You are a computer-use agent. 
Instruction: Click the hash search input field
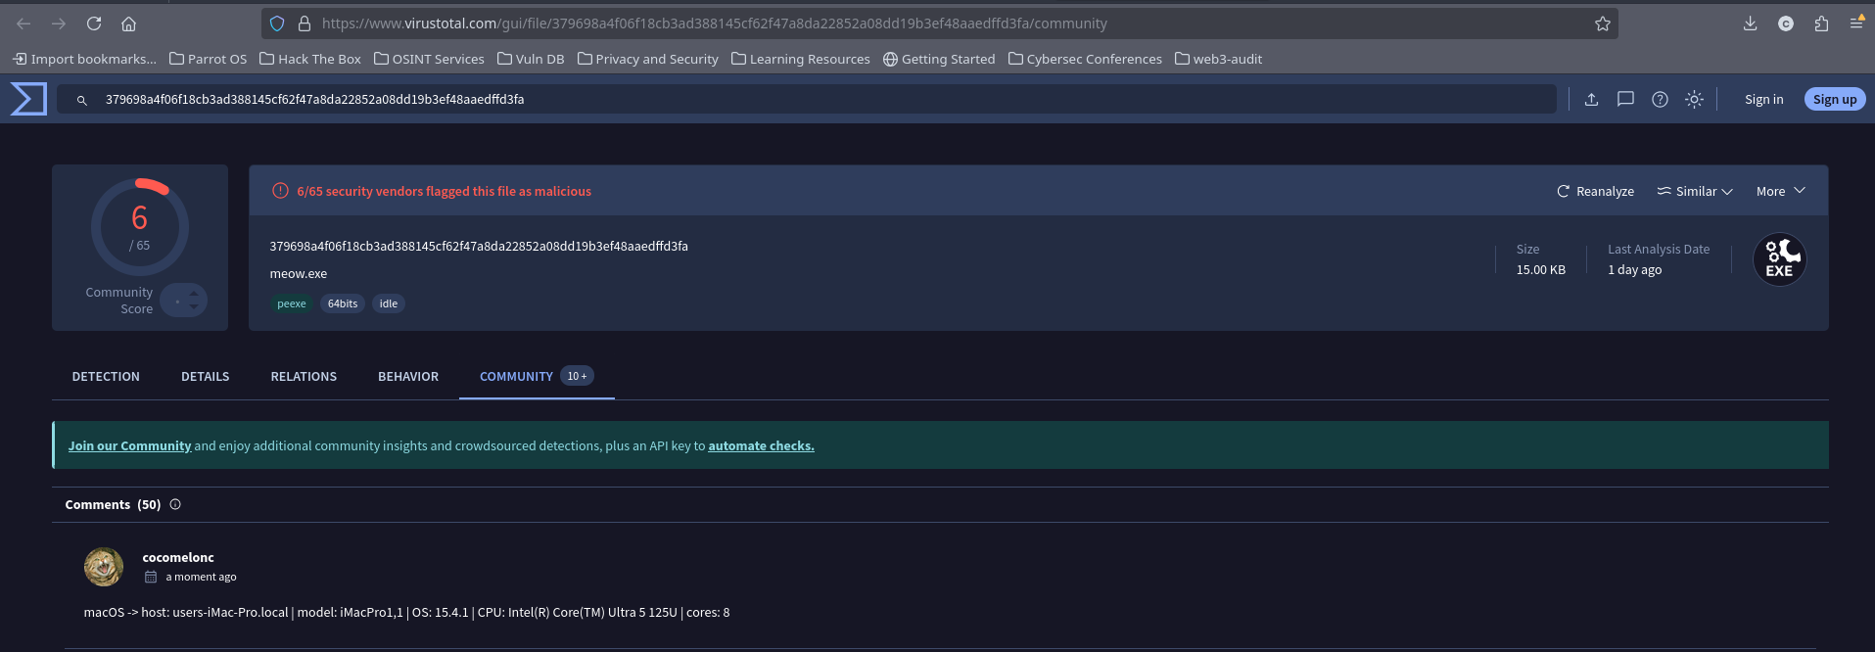pyautogui.click(x=803, y=99)
